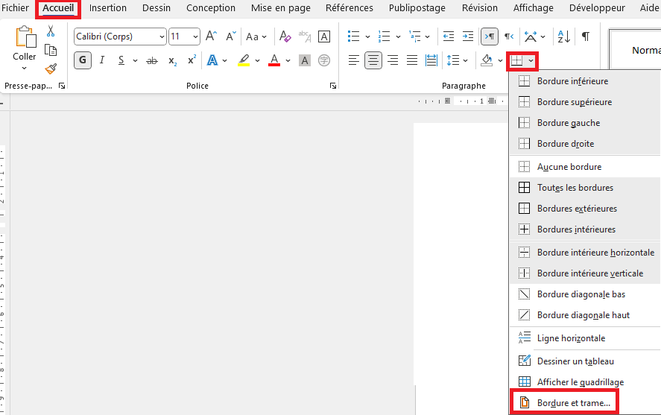
Task: Expand the multilevel list dropdown arrow
Action: (x=428, y=37)
